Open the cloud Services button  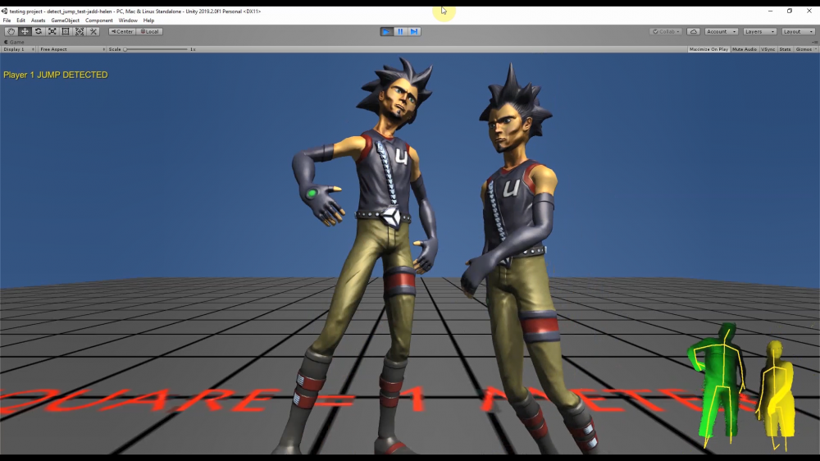coord(694,31)
